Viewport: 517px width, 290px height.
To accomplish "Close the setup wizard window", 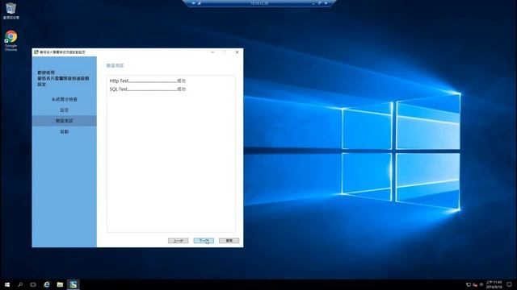I will pos(237,52).
